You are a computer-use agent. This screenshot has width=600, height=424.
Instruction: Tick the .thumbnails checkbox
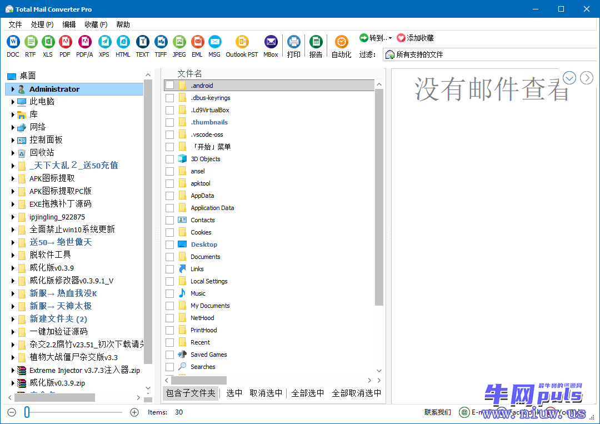[170, 122]
